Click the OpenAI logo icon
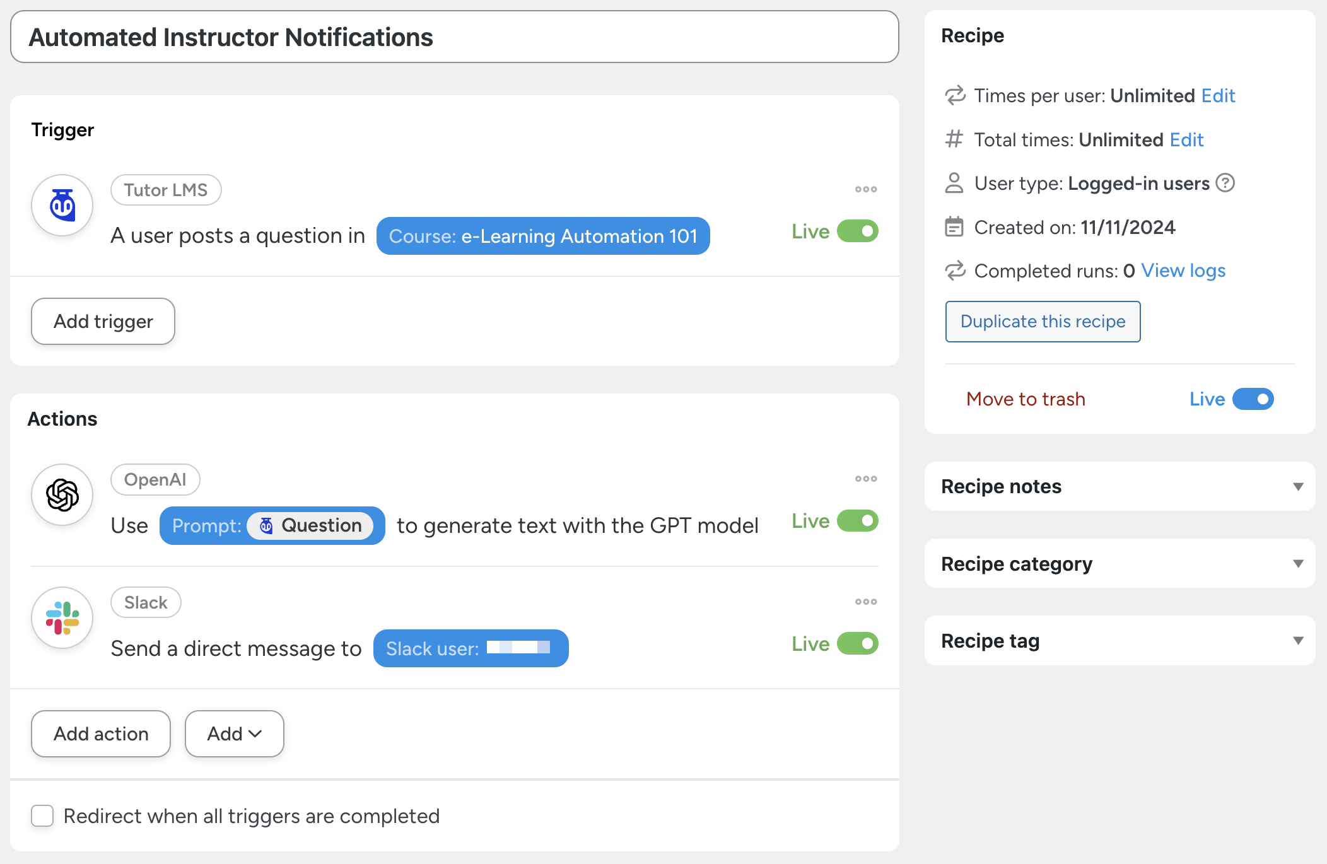 pyautogui.click(x=62, y=494)
